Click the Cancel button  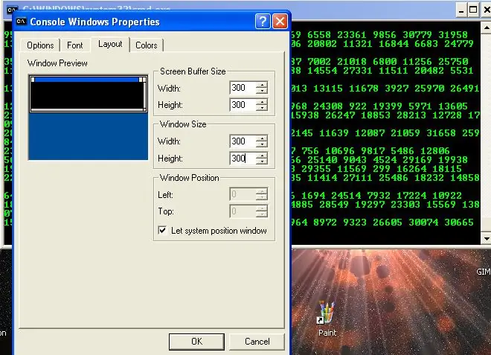(x=257, y=342)
